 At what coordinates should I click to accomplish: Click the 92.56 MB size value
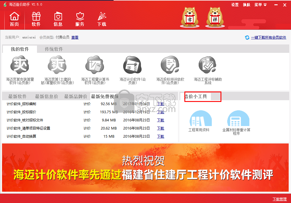109,104
